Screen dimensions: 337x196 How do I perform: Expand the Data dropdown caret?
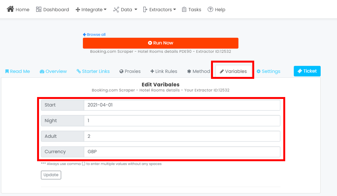[136, 10]
